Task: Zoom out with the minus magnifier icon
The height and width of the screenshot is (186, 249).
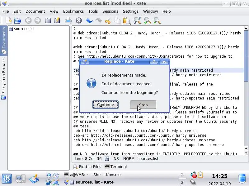Action: pyautogui.click(x=157, y=20)
